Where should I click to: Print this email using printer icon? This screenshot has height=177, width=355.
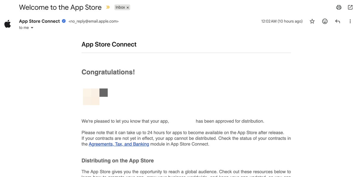pyautogui.click(x=339, y=7)
